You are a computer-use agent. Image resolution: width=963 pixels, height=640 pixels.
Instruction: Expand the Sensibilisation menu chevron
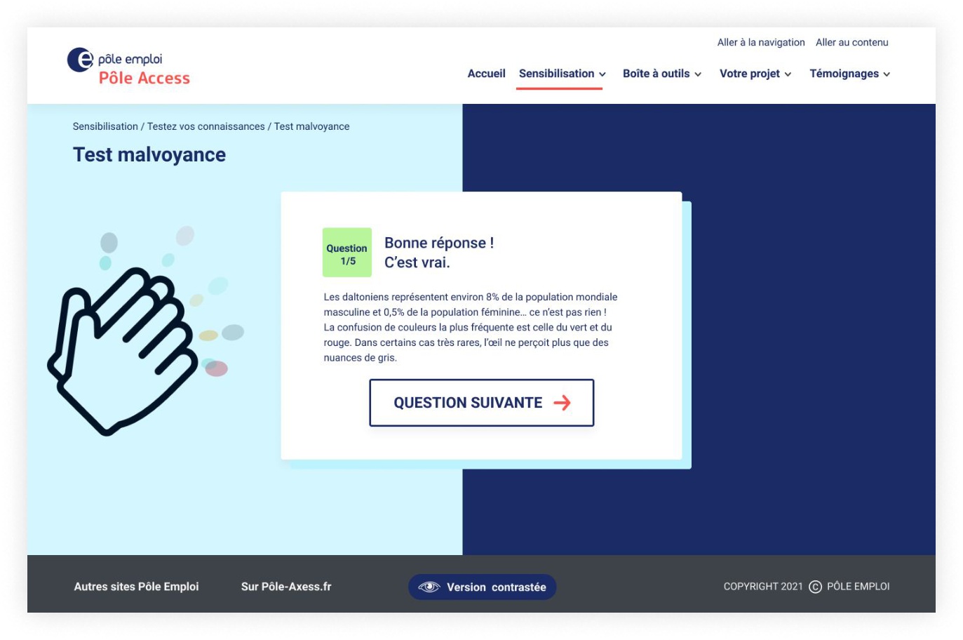point(602,74)
